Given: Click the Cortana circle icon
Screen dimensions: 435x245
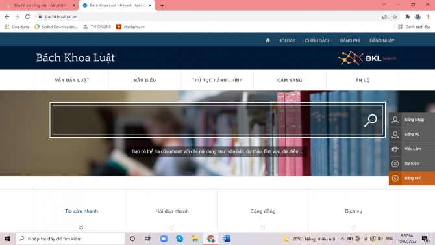Looking at the screenshot, I should pyautogui.click(x=132, y=239).
